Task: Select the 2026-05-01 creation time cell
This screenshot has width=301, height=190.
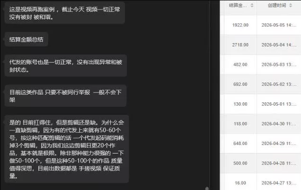Action: pos(279,104)
